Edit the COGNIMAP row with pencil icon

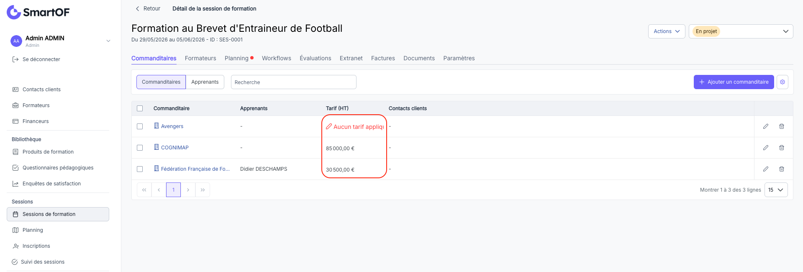(x=766, y=148)
